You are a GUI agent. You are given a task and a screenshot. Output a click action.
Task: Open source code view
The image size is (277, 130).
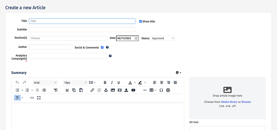click(x=32, y=98)
